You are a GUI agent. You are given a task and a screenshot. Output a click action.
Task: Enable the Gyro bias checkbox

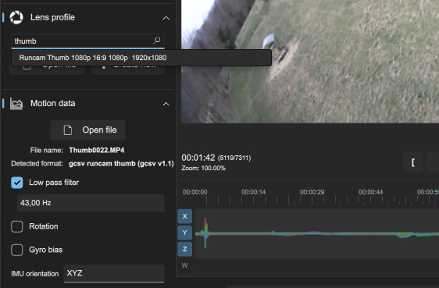(17, 250)
